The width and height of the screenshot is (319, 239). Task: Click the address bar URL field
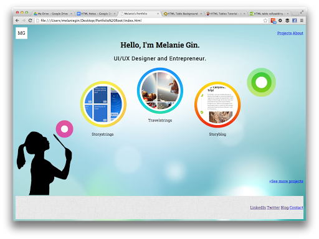149,21
